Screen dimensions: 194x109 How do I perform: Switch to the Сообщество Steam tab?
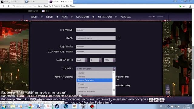(12, 2)
